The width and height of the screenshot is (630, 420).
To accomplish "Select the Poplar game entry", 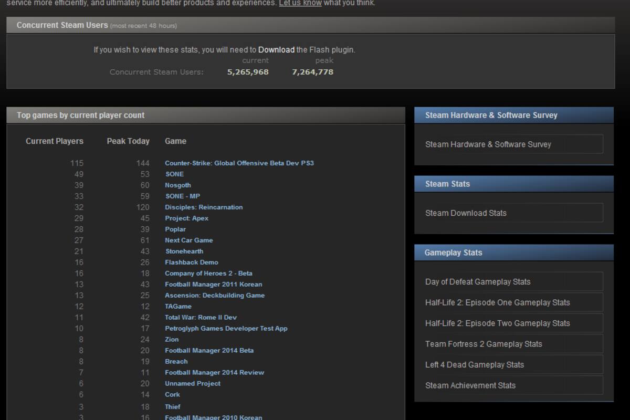I will click(175, 229).
